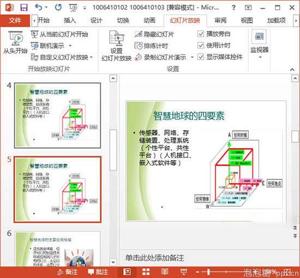Expand the 自定义幻灯片放映 dropdown
The width and height of the screenshot is (300, 278).
[92, 57]
